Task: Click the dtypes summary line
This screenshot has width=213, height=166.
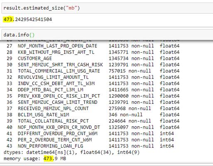Action: (71, 152)
